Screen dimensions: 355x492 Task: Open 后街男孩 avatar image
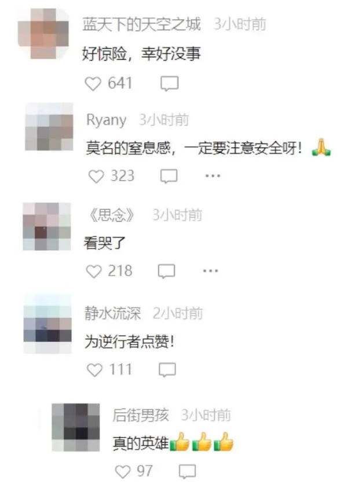point(76,427)
